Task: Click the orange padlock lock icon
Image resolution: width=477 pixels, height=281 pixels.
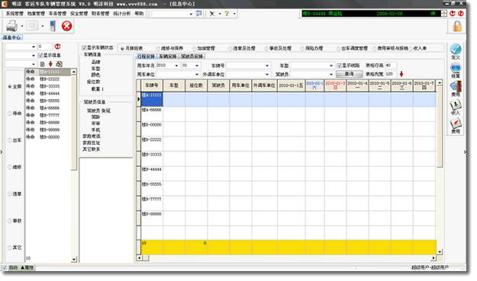Action: [457, 26]
